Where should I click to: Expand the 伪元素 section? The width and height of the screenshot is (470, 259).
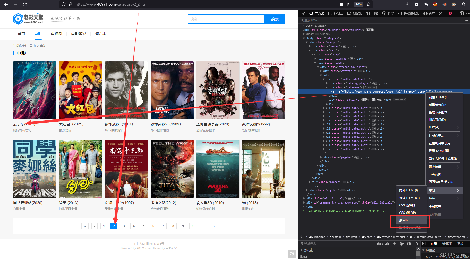tap(302, 250)
